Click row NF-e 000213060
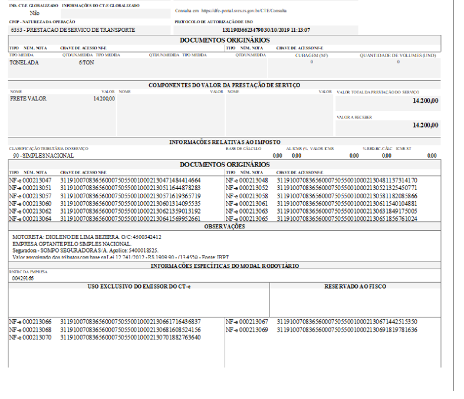Image resolution: width=464 pixels, height=399 pixels. click(x=105, y=204)
